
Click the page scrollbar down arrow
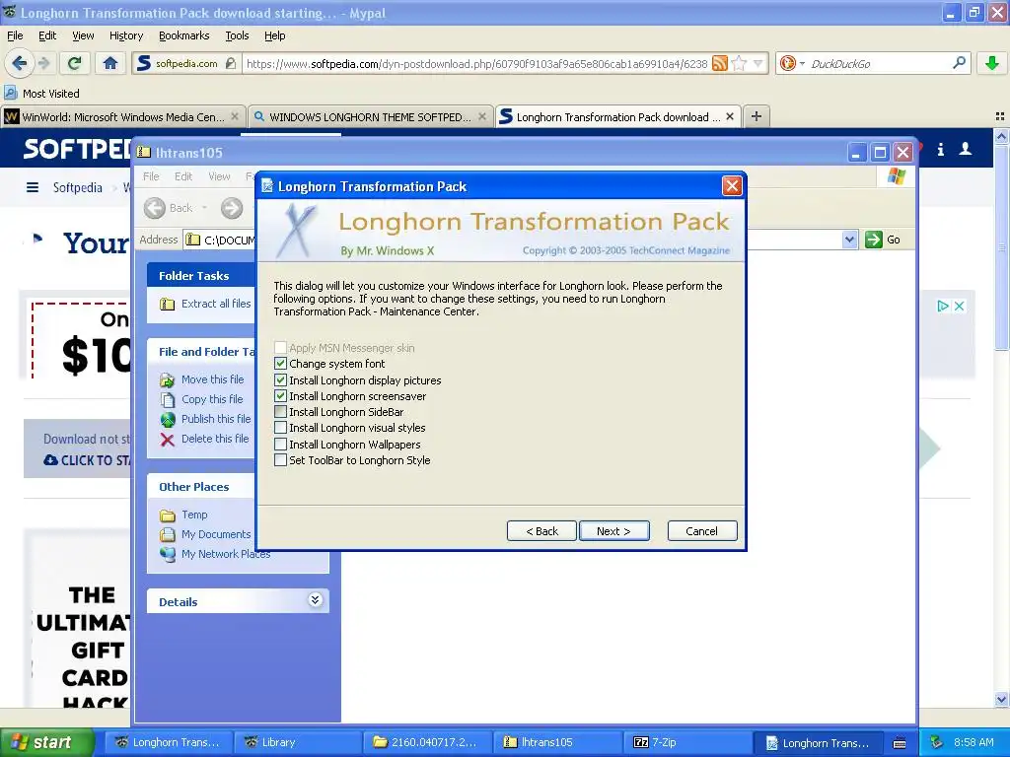1001,699
